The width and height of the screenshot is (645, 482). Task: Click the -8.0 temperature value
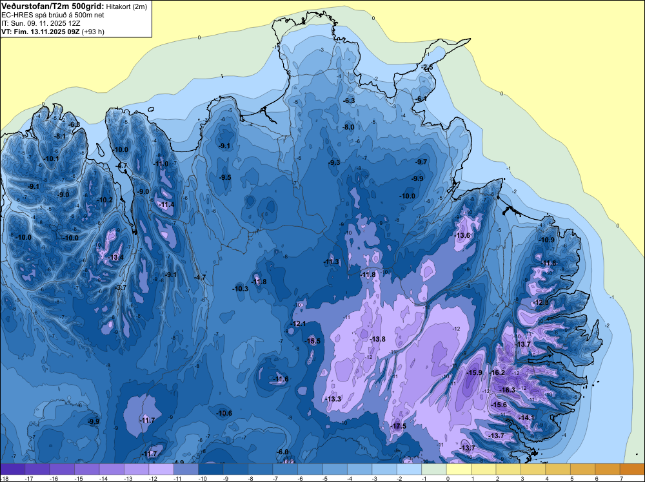tap(348, 128)
